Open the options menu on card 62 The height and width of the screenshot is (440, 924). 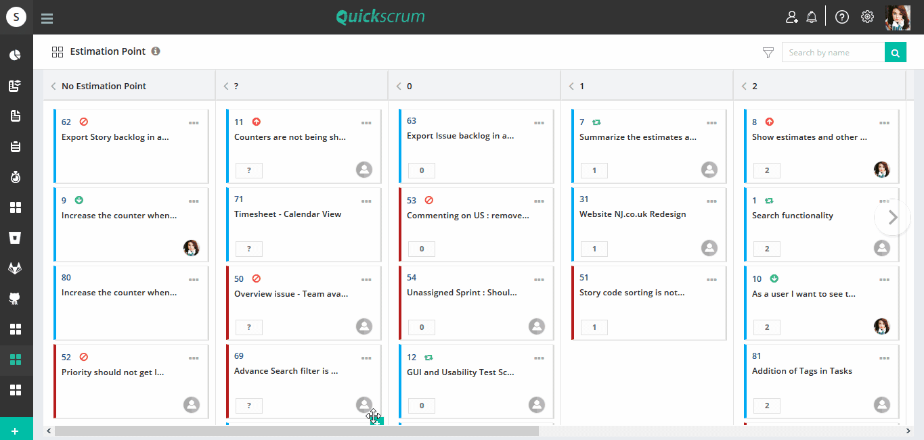coord(194,122)
